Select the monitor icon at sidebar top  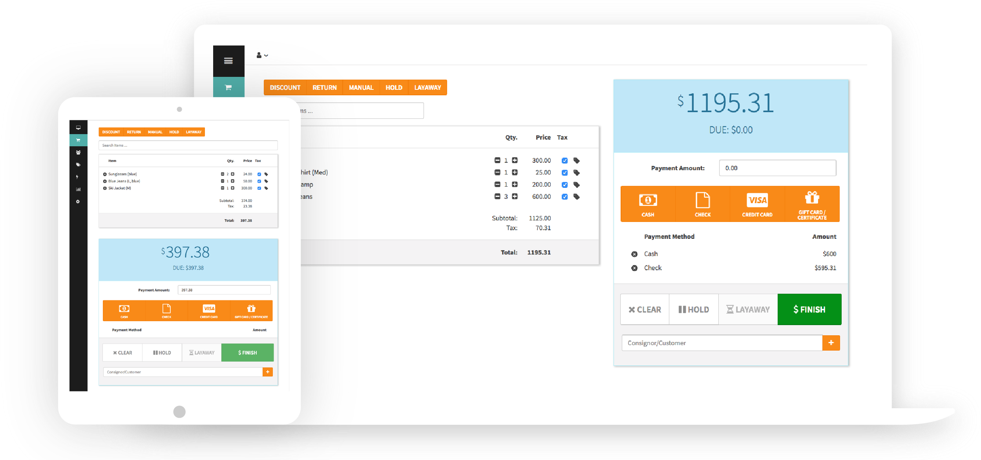tap(79, 127)
